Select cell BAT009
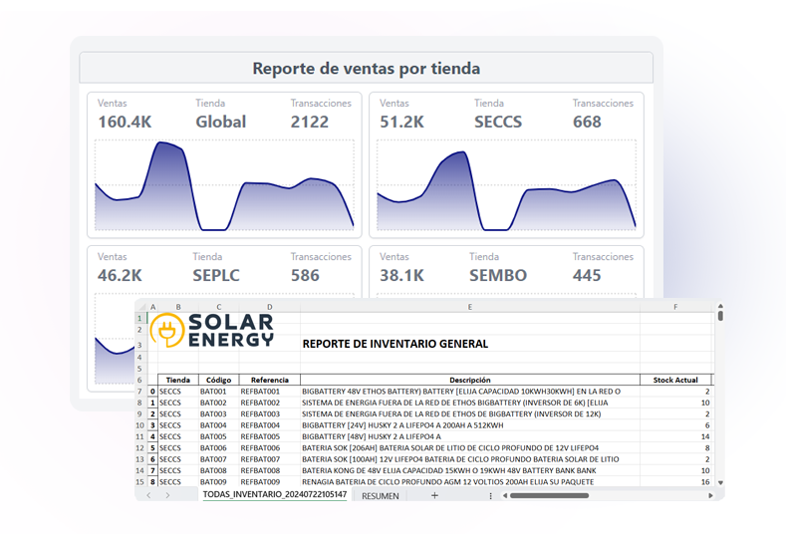Screen dimensions: 786x543 tap(218, 482)
